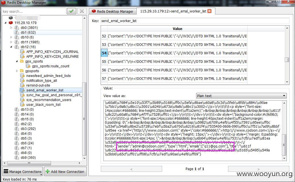Click the tree horizontal scrollbar thumb
Screen dimensions: 295x182
(29, 163)
